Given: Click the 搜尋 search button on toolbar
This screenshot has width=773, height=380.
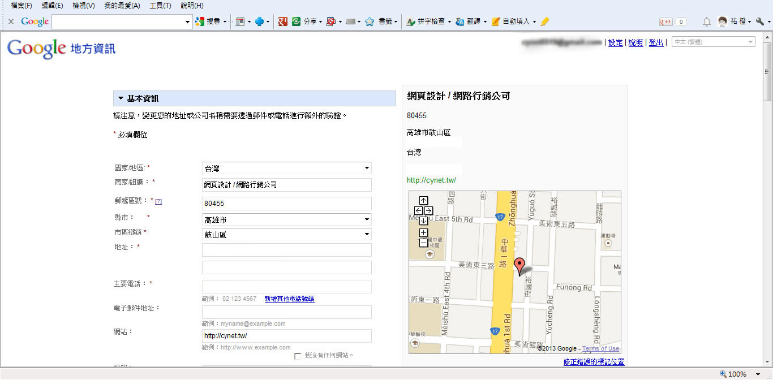Looking at the screenshot, I should pos(207,21).
